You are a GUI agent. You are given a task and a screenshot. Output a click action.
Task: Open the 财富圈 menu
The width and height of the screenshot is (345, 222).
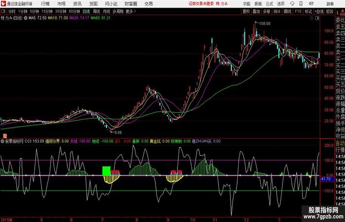point(131,4)
